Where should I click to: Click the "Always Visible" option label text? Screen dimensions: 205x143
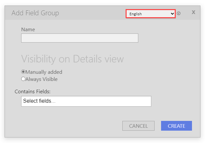41,79
